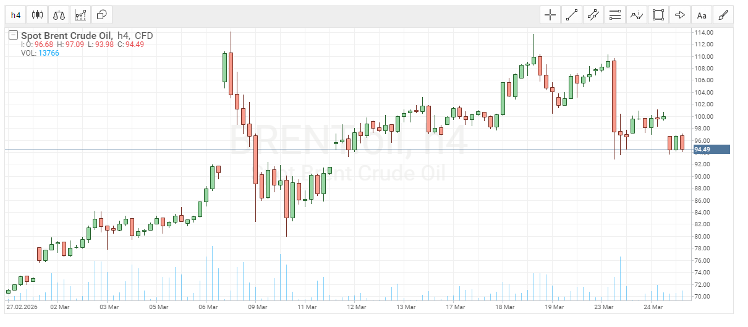The height and width of the screenshot is (327, 748).
Task: Select the horizontal levels lines tool
Action: [x=615, y=15]
